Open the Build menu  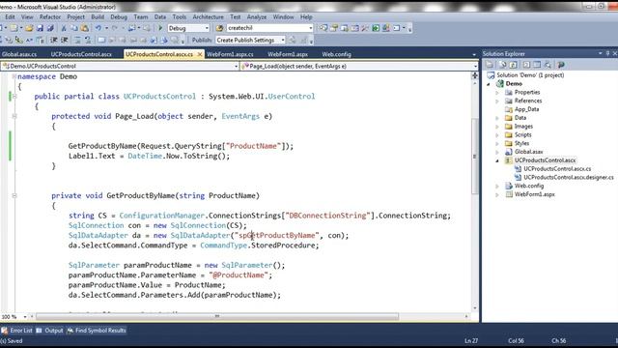98,17
